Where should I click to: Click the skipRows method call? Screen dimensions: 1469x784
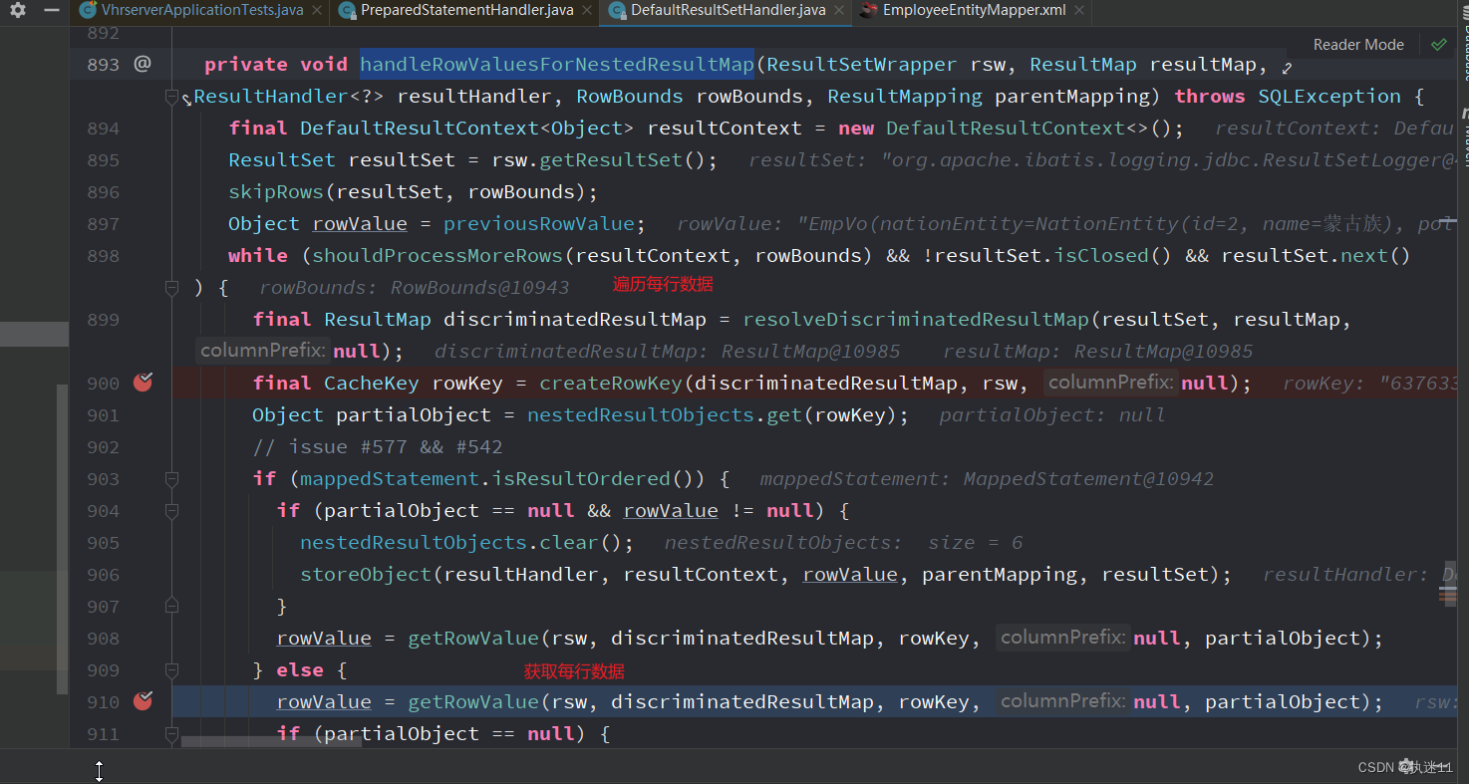pyautogui.click(x=276, y=192)
